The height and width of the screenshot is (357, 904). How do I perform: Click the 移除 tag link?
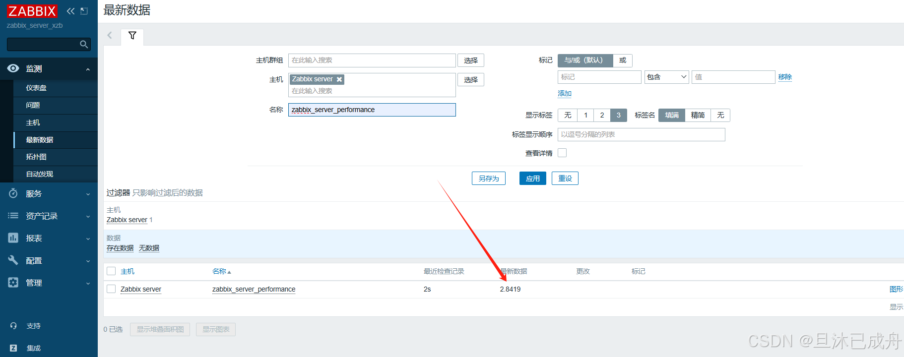(x=785, y=77)
